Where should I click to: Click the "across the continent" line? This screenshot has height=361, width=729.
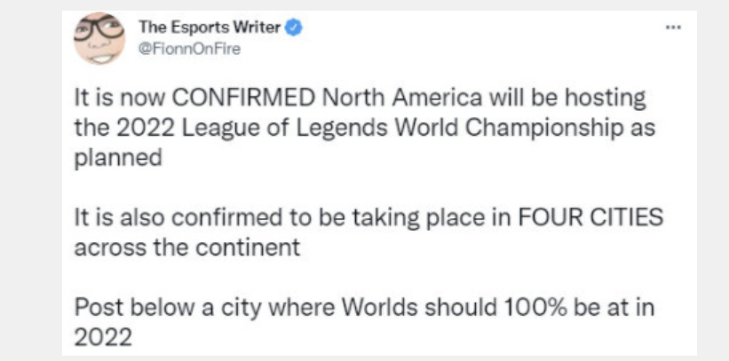pos(186,248)
